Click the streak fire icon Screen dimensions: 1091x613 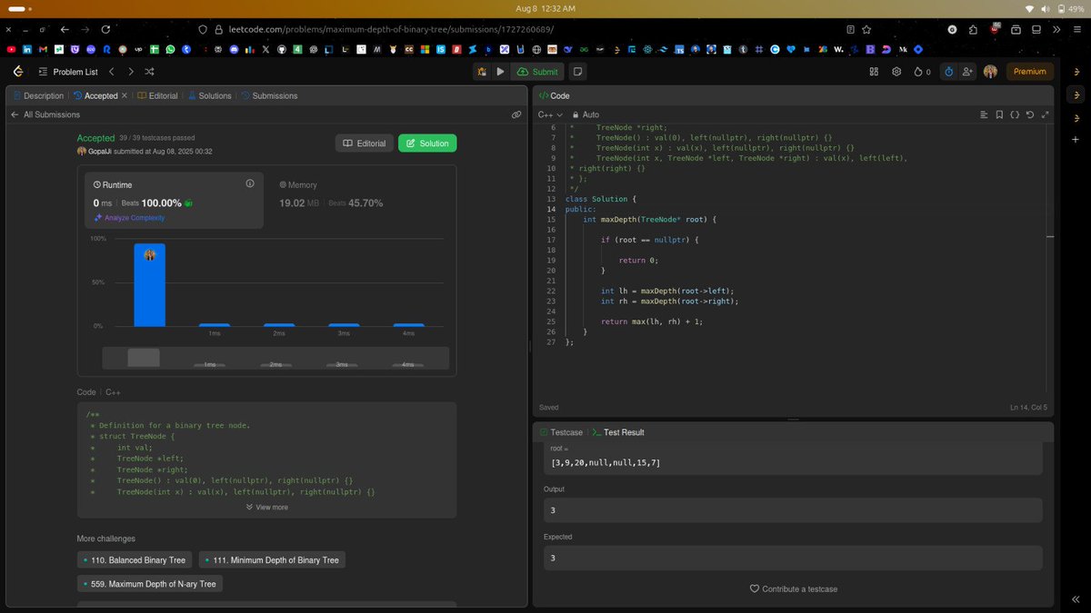click(x=918, y=72)
